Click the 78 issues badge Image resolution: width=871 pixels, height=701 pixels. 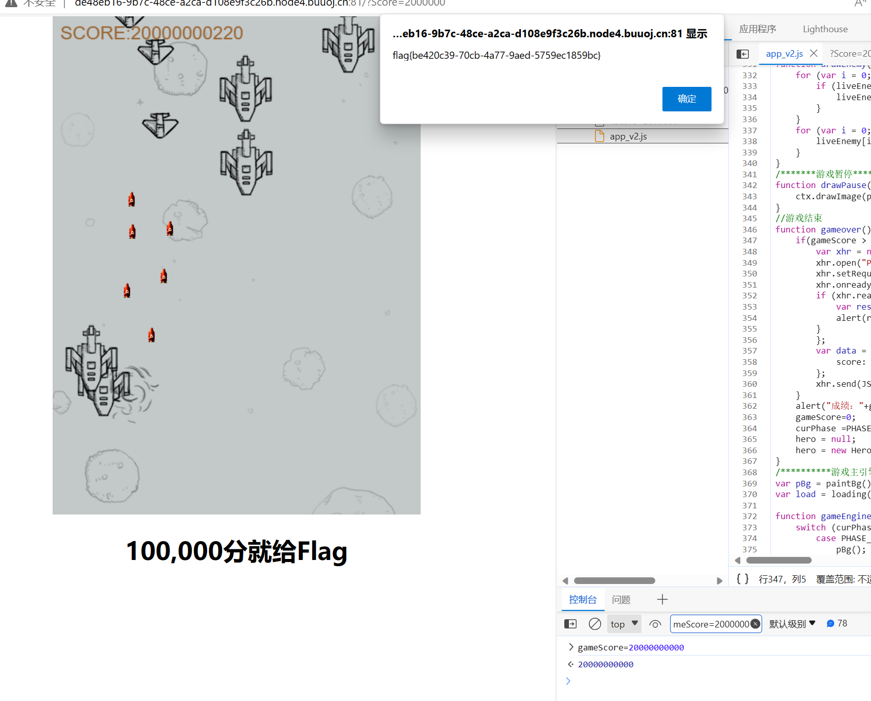click(x=837, y=623)
